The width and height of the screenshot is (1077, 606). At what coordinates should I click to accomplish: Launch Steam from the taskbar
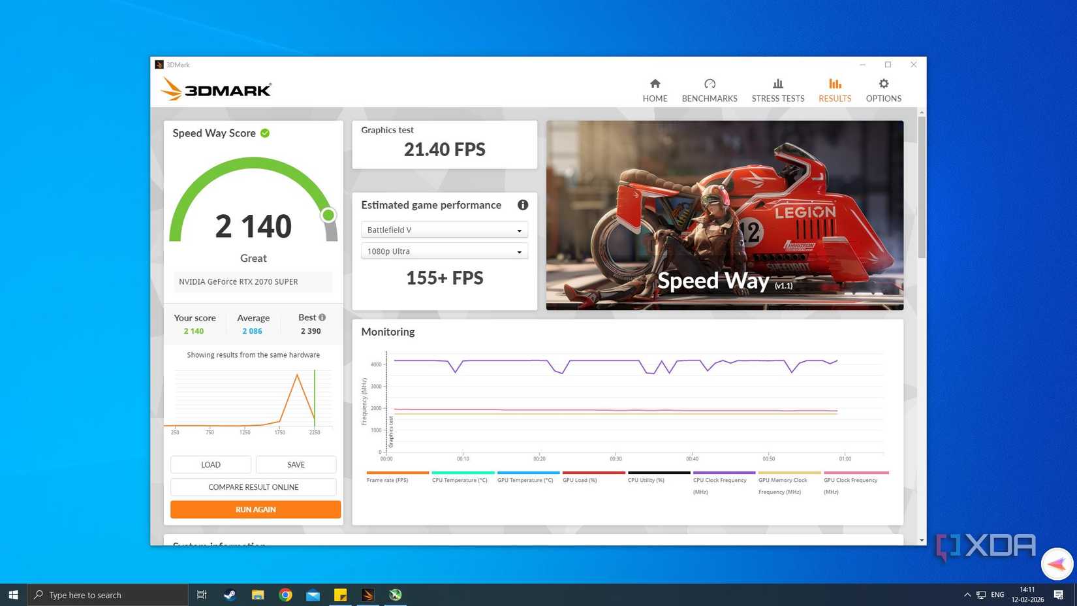coord(229,595)
